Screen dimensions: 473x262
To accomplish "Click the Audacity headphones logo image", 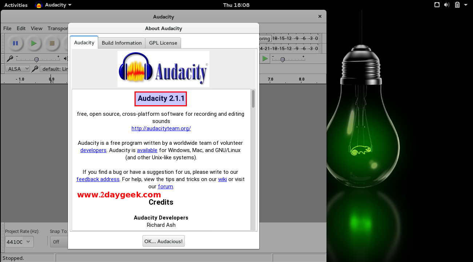I will click(x=163, y=69).
